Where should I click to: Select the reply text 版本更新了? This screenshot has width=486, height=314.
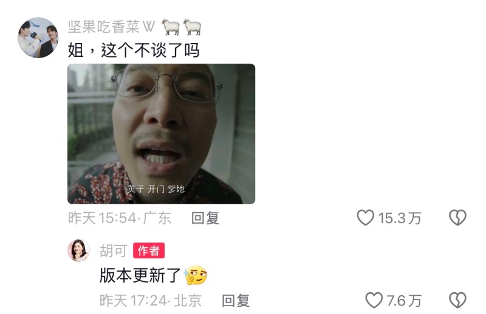click(x=140, y=275)
